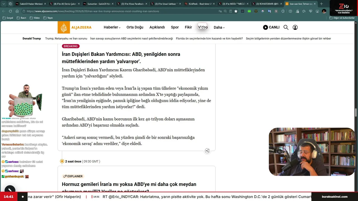Open the gray S extension icon
Screen dimensions: 358x201
[x=276, y=11]
